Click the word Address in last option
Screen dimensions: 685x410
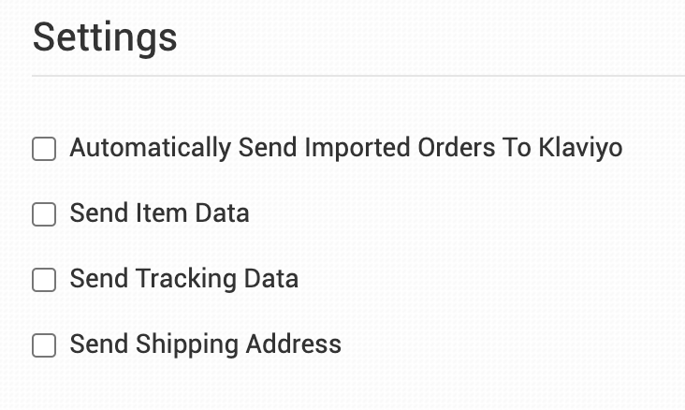pos(293,344)
